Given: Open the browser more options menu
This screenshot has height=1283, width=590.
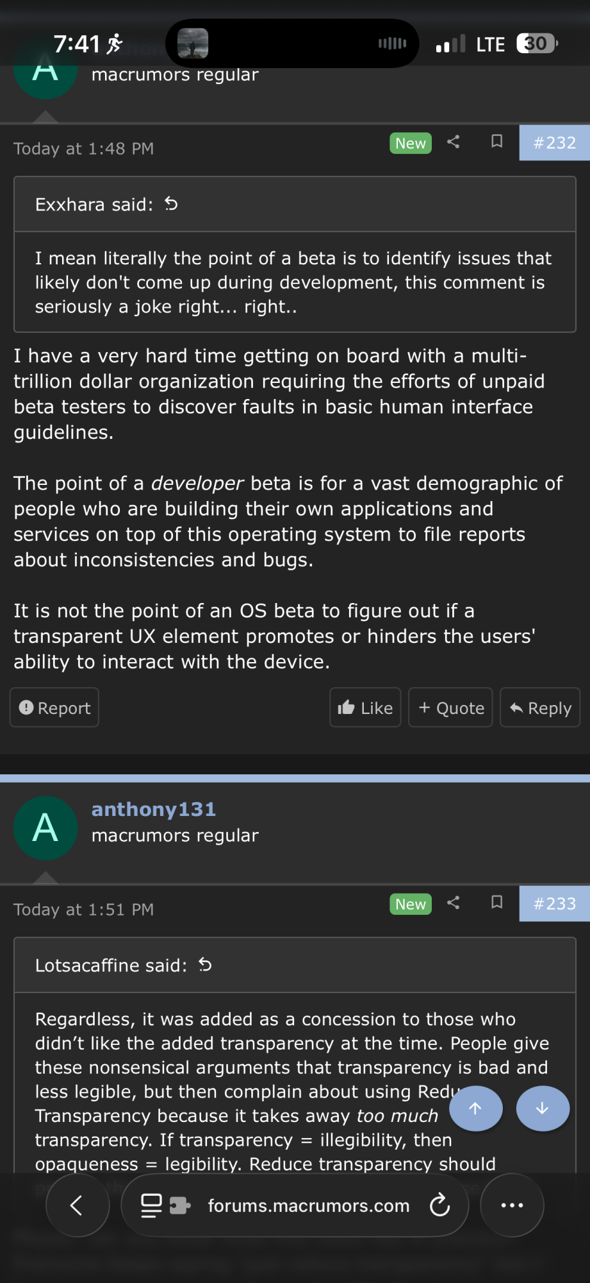Looking at the screenshot, I should (512, 1205).
